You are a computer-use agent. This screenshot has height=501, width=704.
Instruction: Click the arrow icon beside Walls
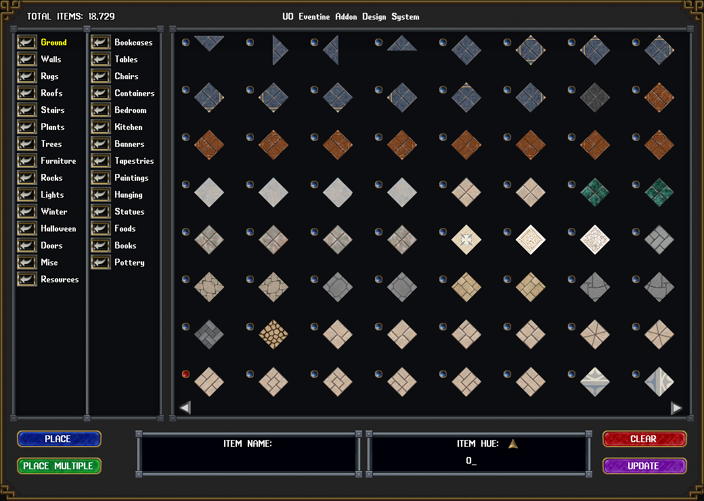pyautogui.click(x=27, y=60)
